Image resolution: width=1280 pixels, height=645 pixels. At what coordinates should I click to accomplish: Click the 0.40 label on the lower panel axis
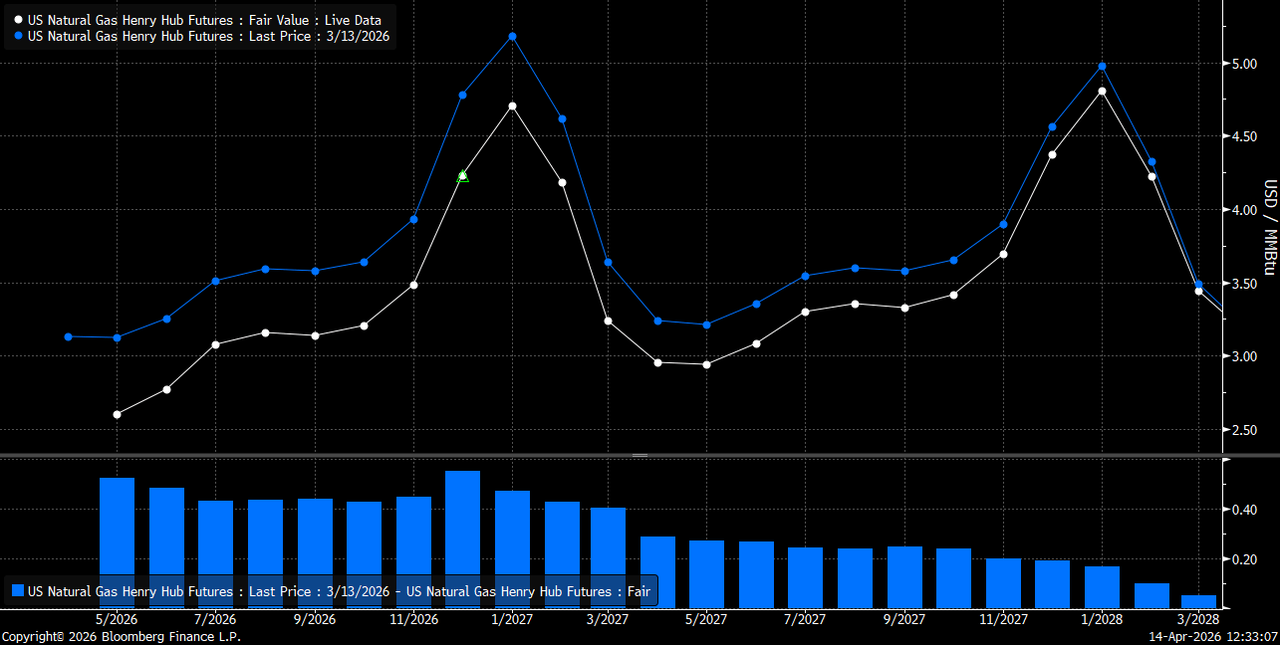pos(1244,510)
